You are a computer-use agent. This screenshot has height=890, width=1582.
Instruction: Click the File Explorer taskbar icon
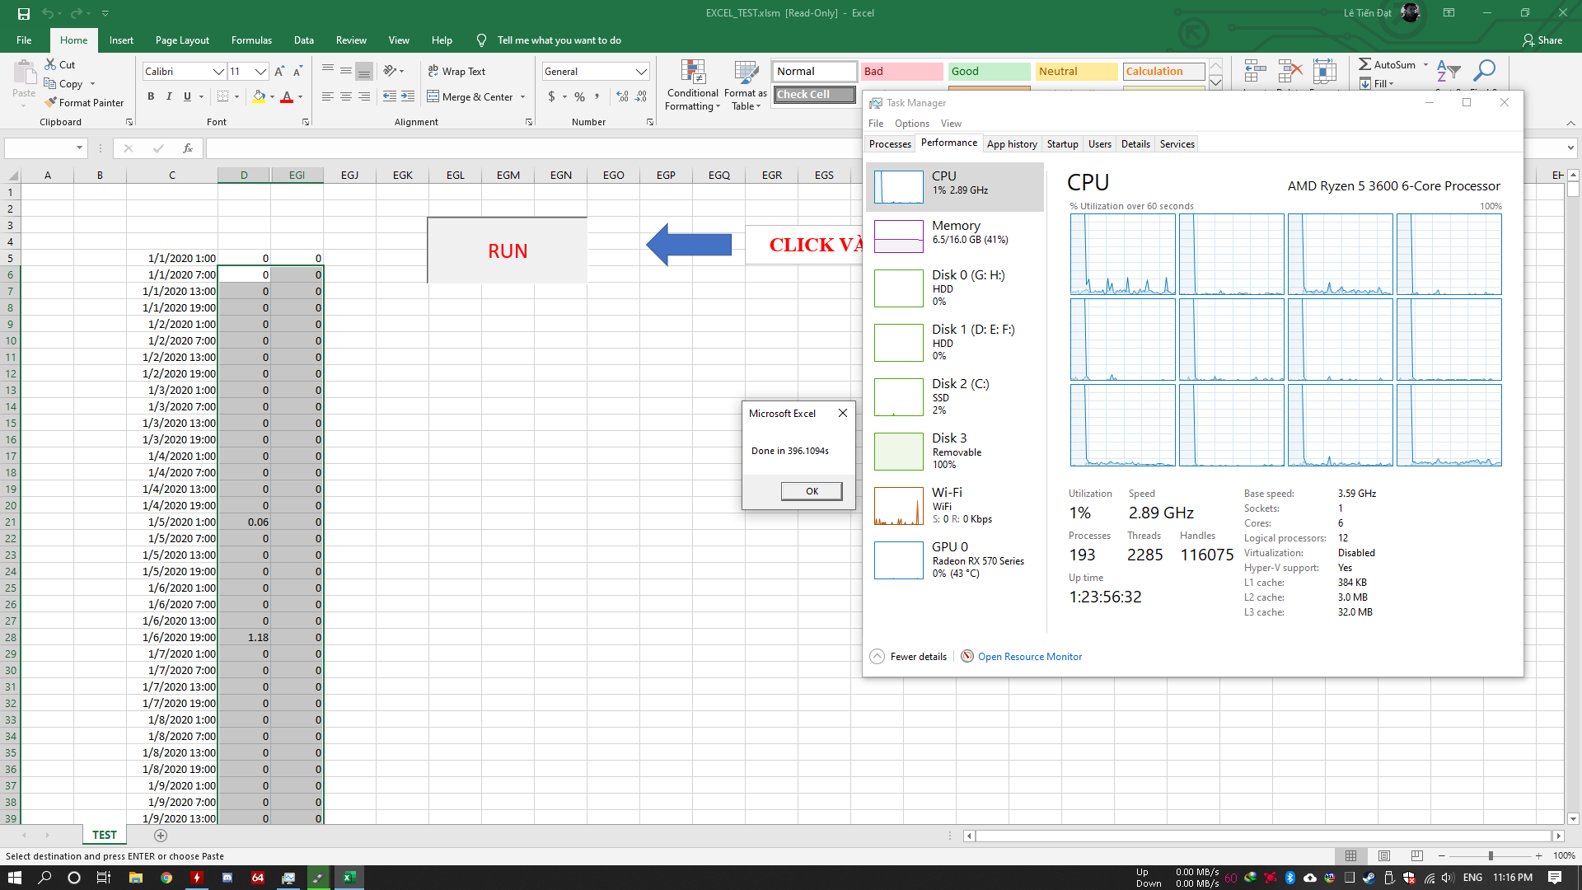coord(136,878)
